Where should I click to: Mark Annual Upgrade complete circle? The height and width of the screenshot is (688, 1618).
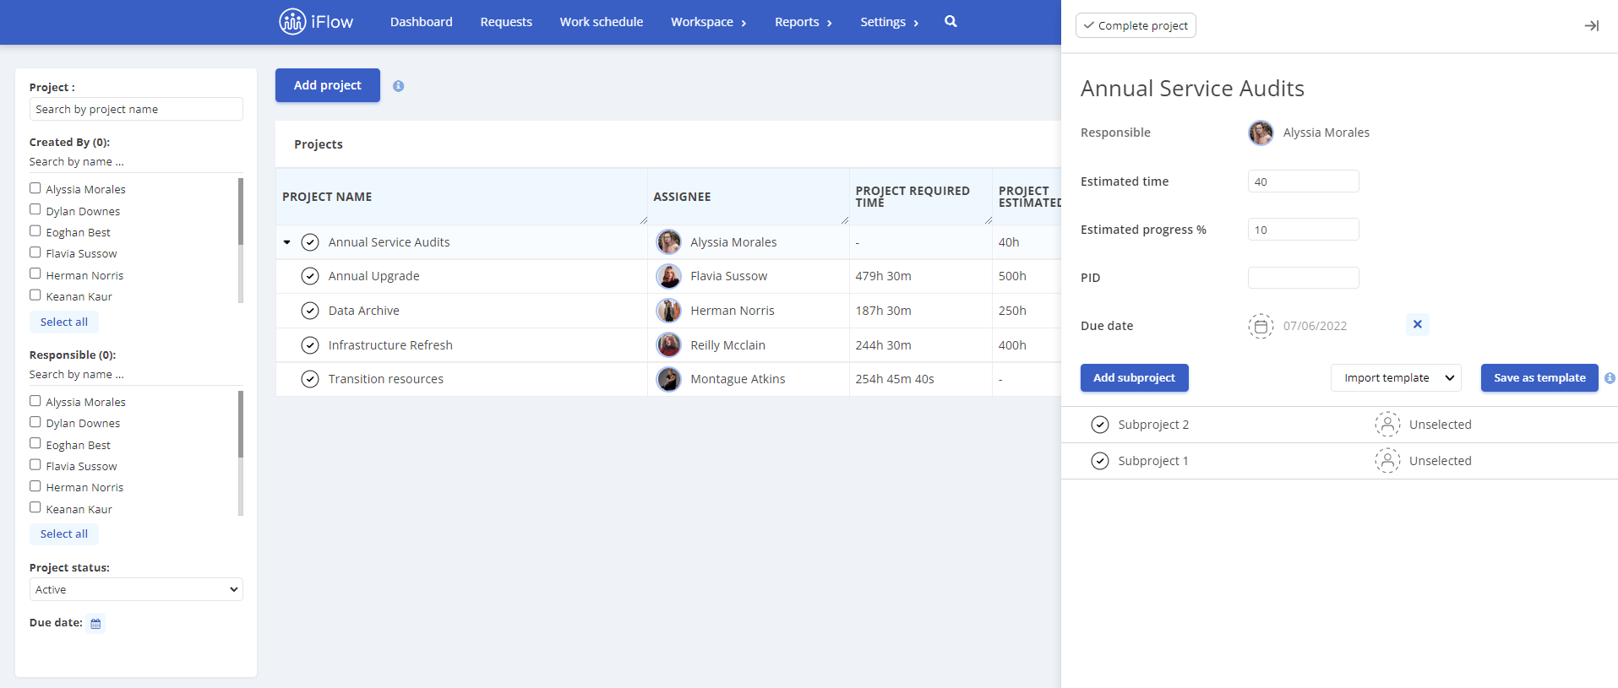[310, 276]
